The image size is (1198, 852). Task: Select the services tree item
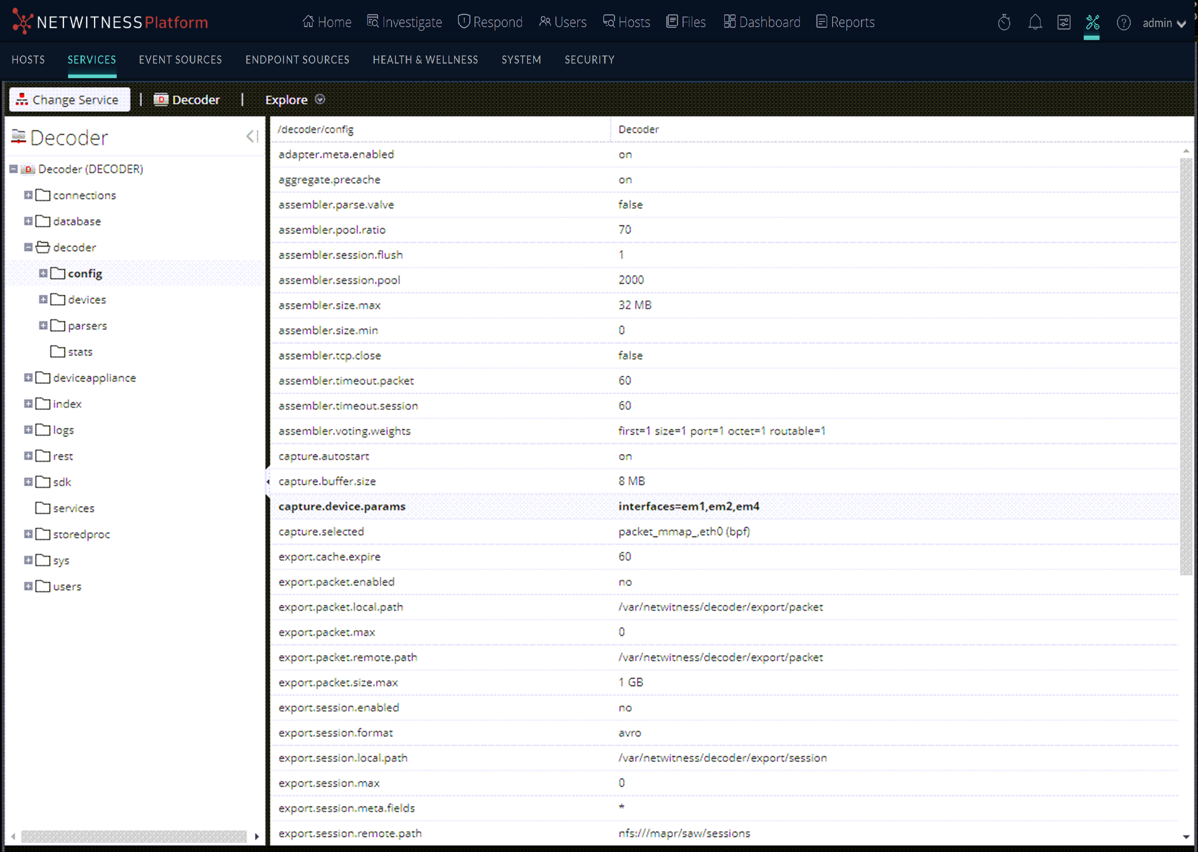click(x=73, y=508)
